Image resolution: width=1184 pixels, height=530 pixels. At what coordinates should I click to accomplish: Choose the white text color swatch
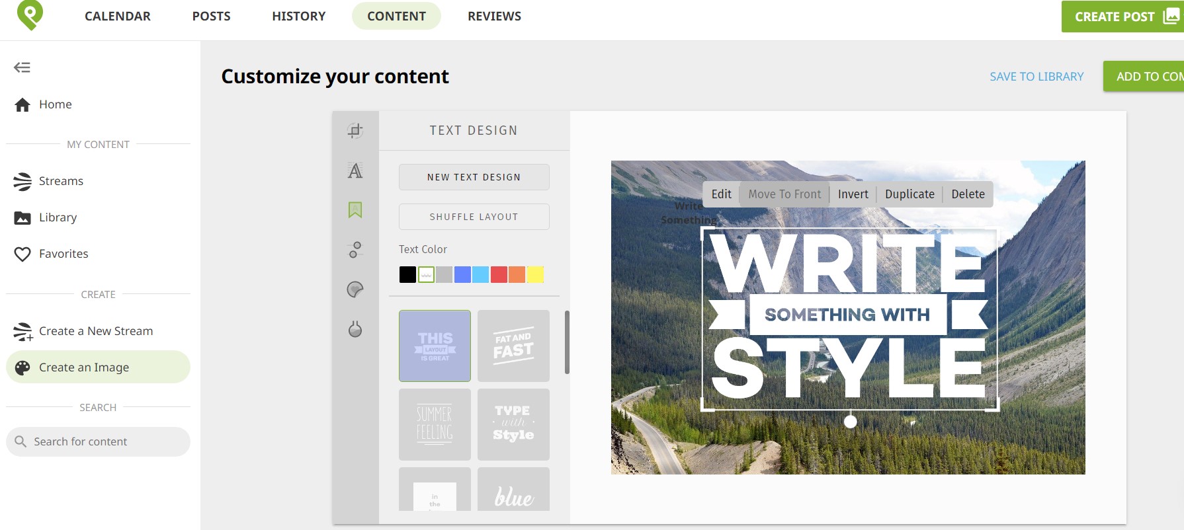pos(426,274)
